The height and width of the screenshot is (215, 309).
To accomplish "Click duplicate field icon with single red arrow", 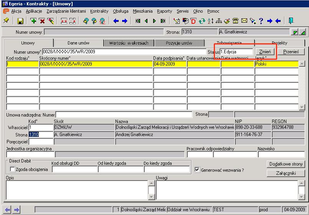I will (73, 21).
